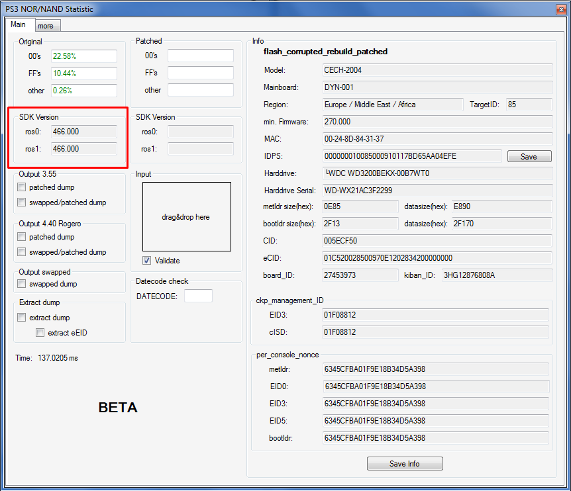
Task: Click the Region field
Action: [x=393, y=105]
